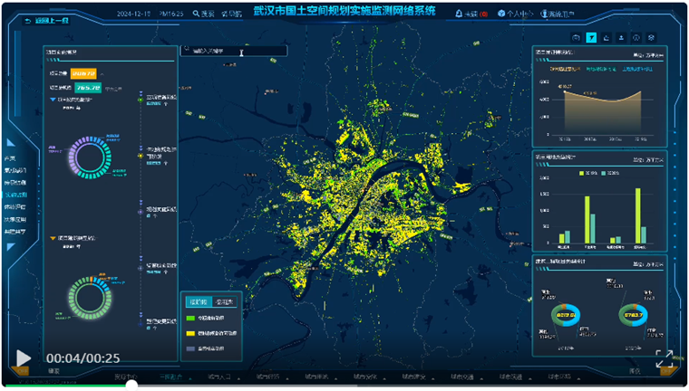Viewport: 689px width, 391px height.
Task: Collapse the blue triangle section in left panel
Action: pos(53,99)
